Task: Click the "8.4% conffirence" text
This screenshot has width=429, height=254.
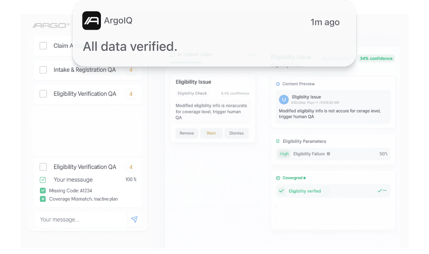Action: click(235, 93)
